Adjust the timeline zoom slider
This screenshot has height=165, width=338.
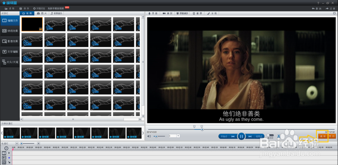pos(27,143)
